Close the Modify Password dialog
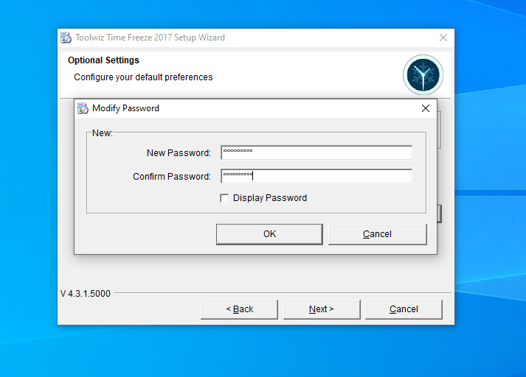 (x=426, y=108)
